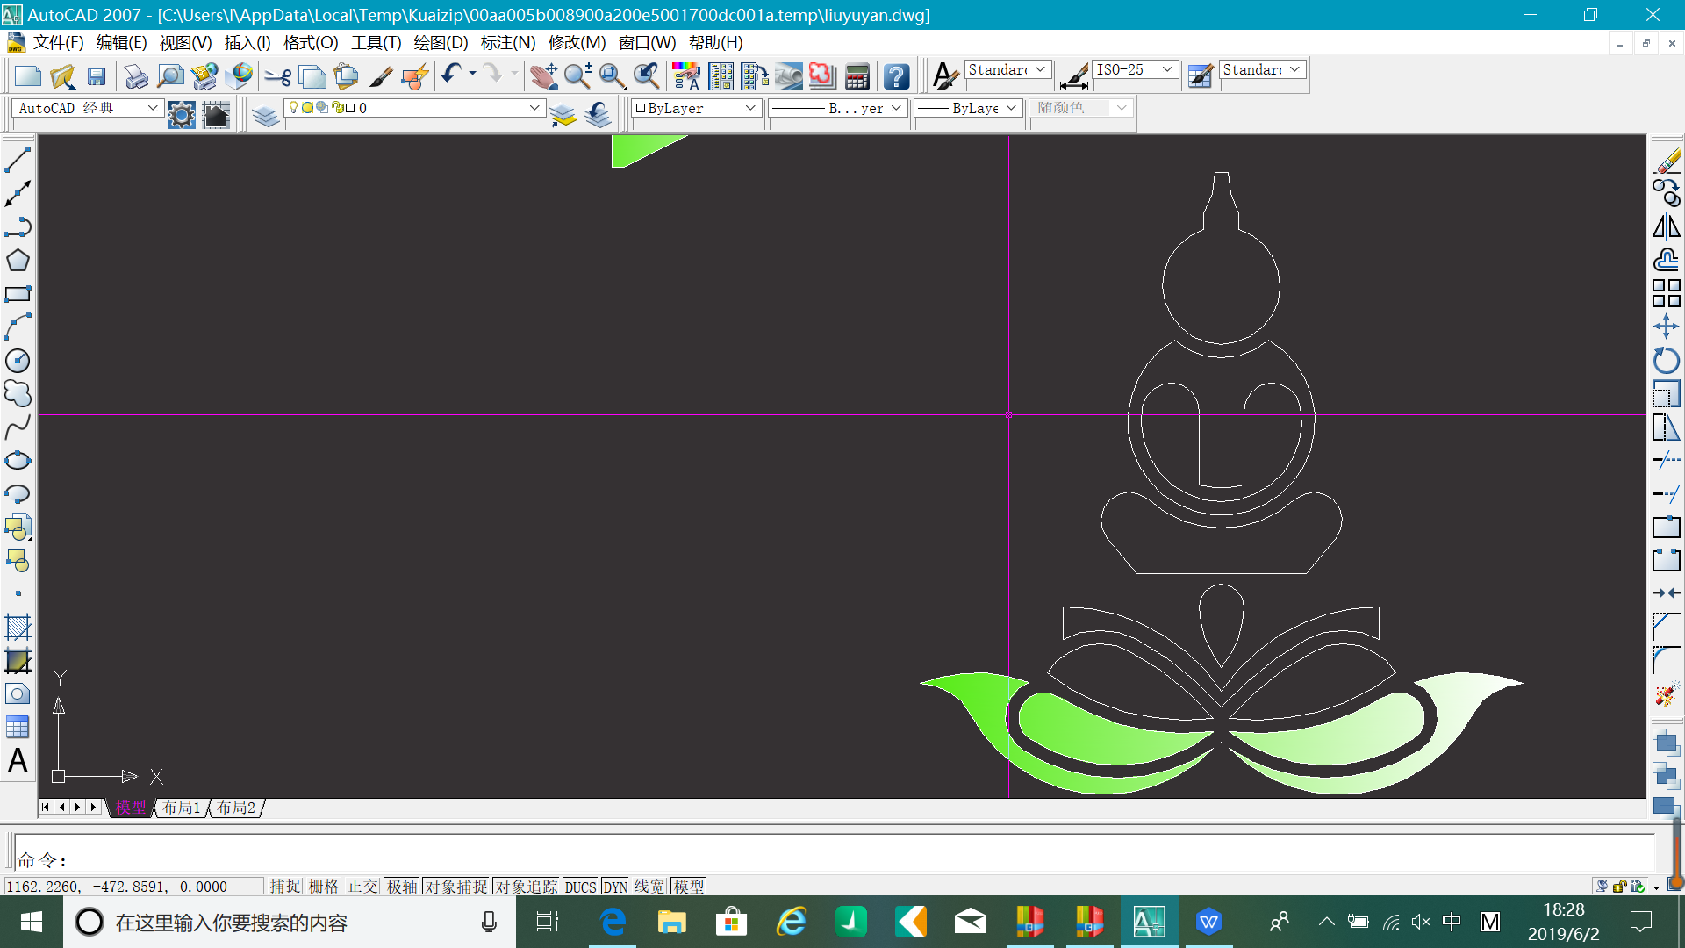Screen dimensions: 1685x948
Task: Switch to the 布局1 tab
Action: (x=182, y=808)
